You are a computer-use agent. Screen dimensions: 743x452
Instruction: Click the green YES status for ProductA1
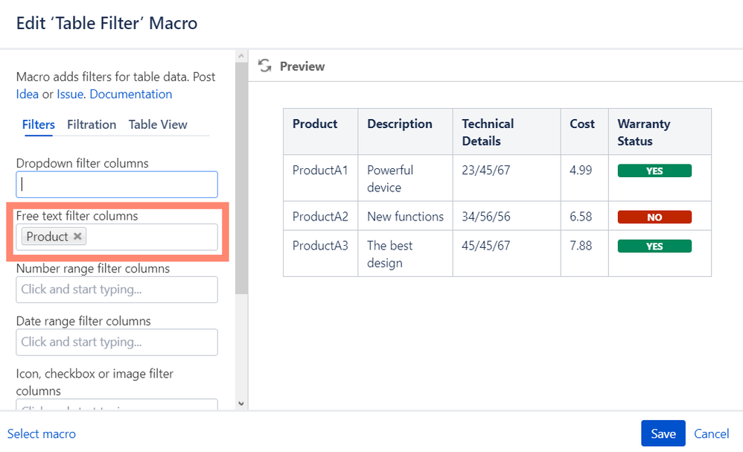[x=654, y=171]
